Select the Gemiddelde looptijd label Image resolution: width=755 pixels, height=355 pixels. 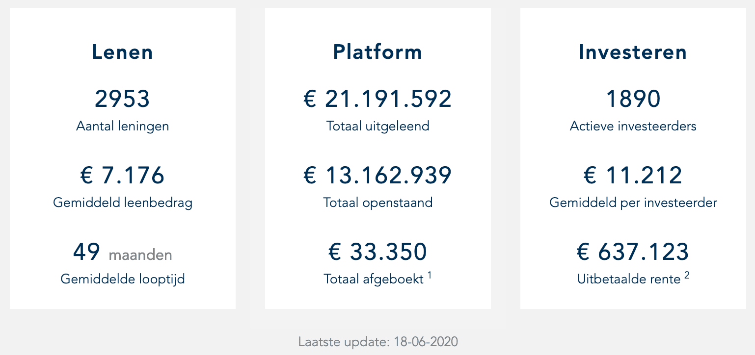pos(122,279)
